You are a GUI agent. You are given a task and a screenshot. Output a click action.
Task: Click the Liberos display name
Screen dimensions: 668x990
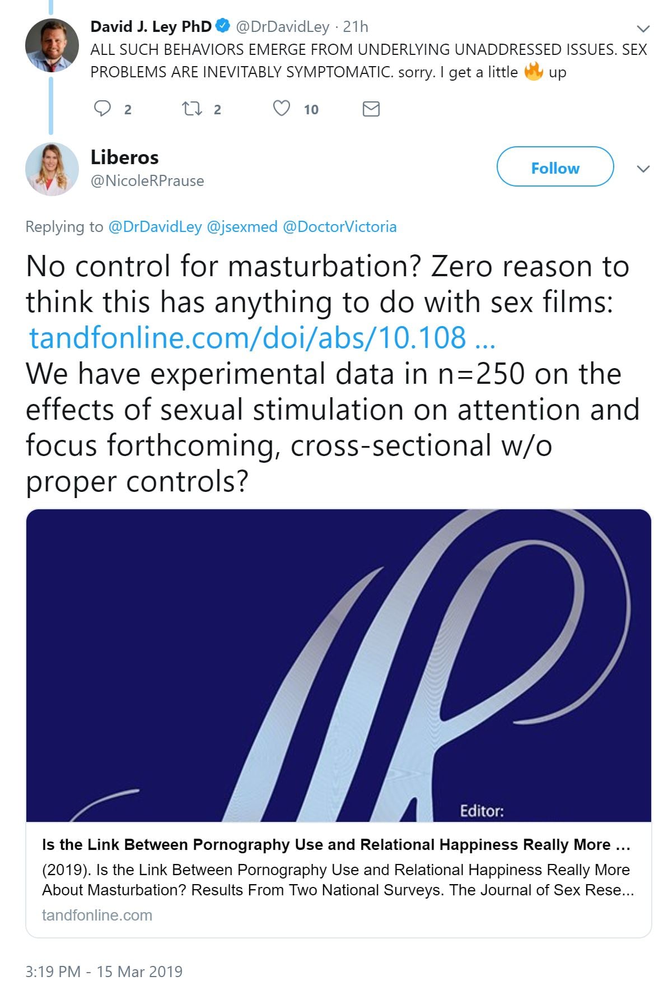(x=124, y=157)
